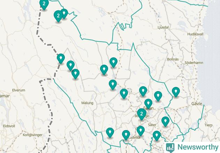Click the Newsworthy chart logo icon

[170, 148]
